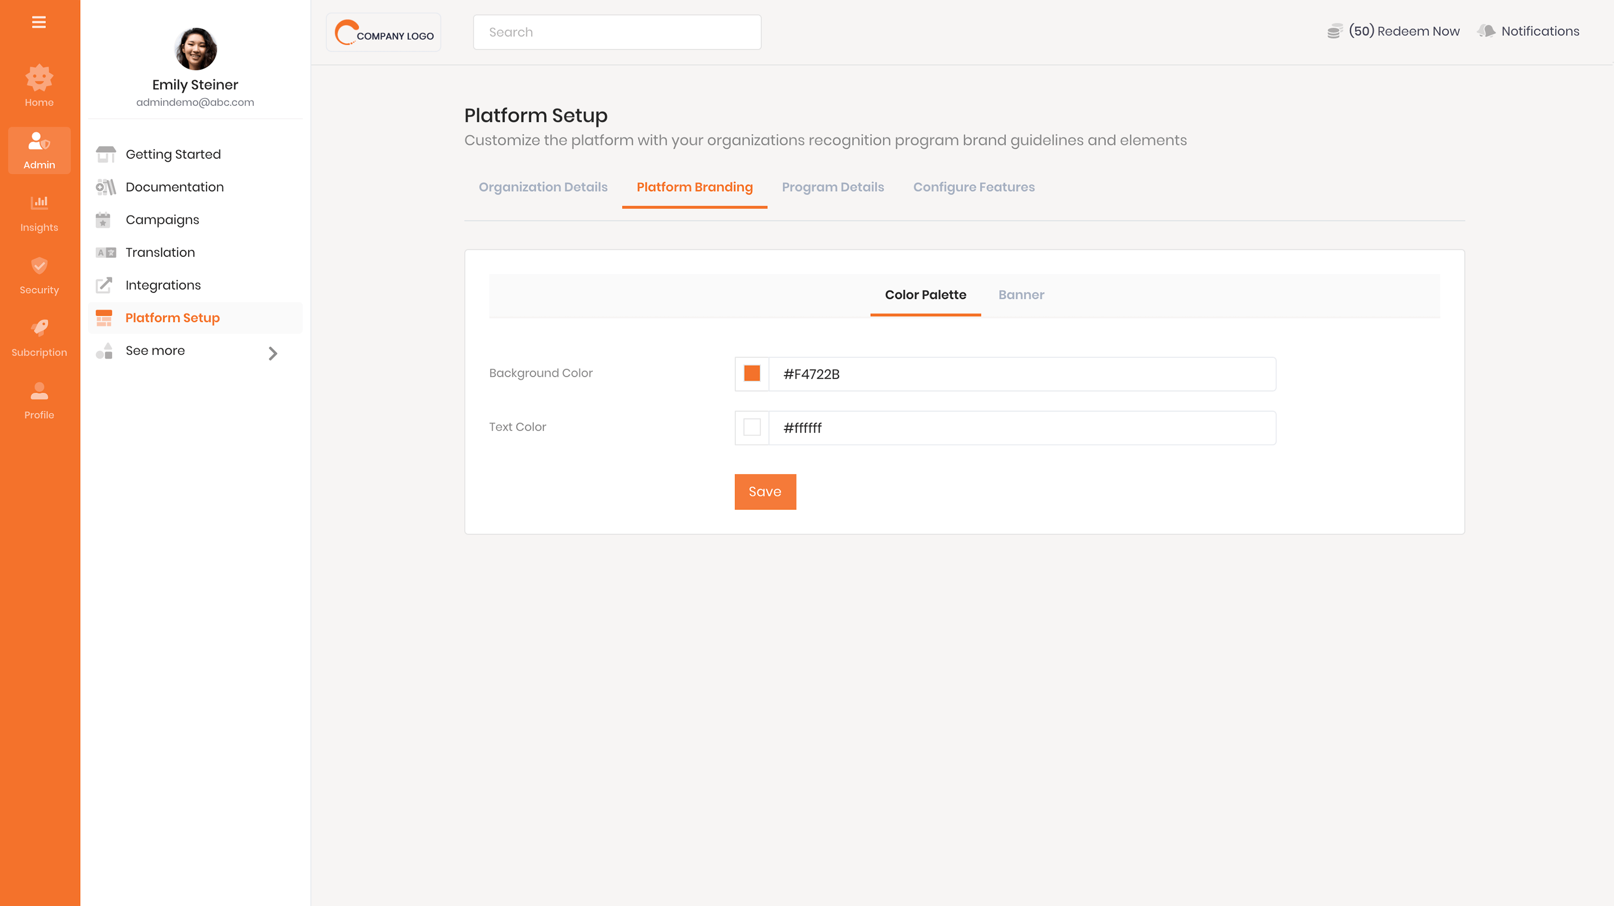Expand the See more chevron arrow
Image resolution: width=1614 pixels, height=906 pixels.
pyautogui.click(x=273, y=353)
